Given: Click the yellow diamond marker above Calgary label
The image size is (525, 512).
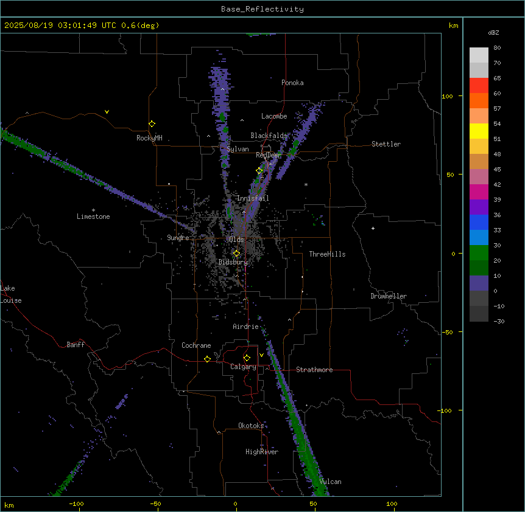Looking at the screenshot, I should (247, 358).
